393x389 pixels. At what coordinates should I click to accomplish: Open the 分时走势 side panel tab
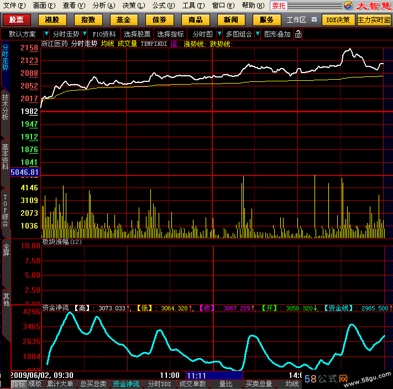(x=6, y=57)
